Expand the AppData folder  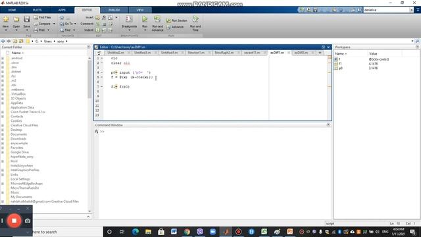point(3,103)
